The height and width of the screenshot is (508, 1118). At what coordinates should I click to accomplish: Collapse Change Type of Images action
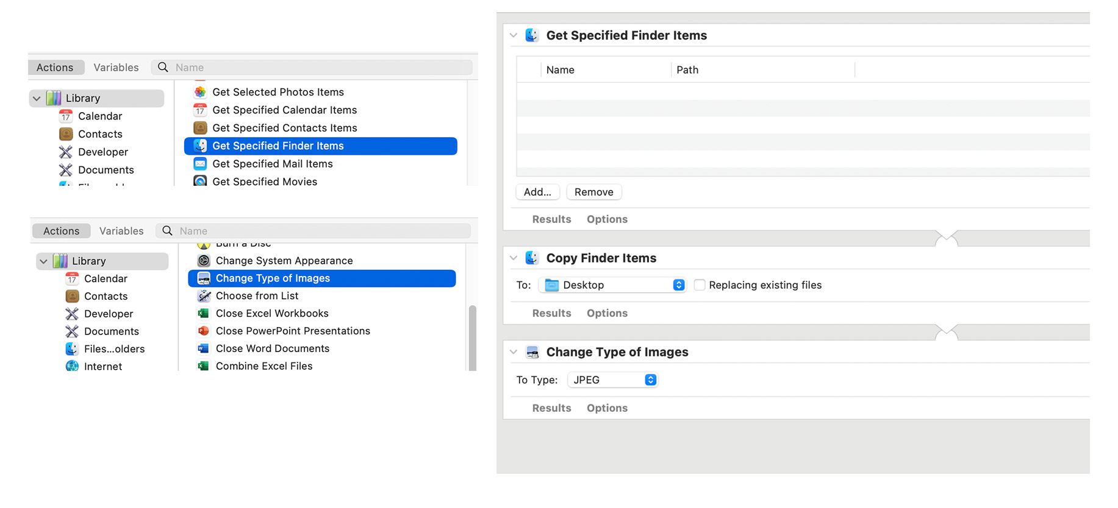pyautogui.click(x=514, y=352)
